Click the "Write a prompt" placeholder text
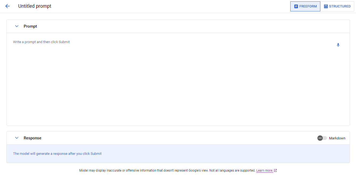This screenshot has height=183, width=356. click(41, 42)
